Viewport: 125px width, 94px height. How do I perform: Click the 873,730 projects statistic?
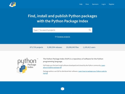point(36,47)
